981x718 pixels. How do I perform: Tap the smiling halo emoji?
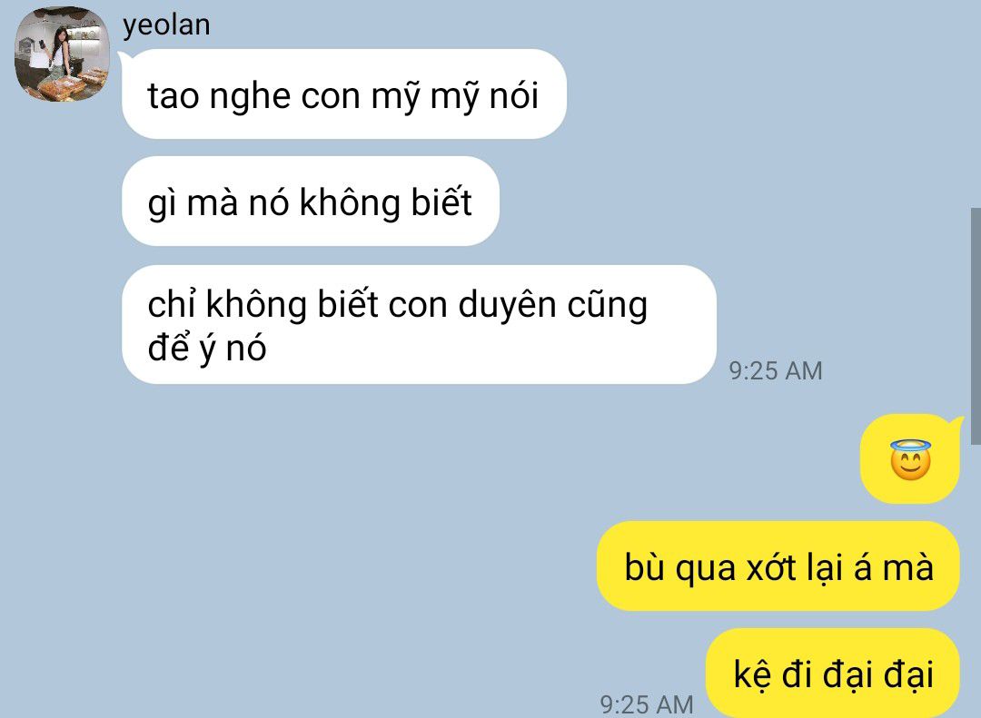coord(910,459)
